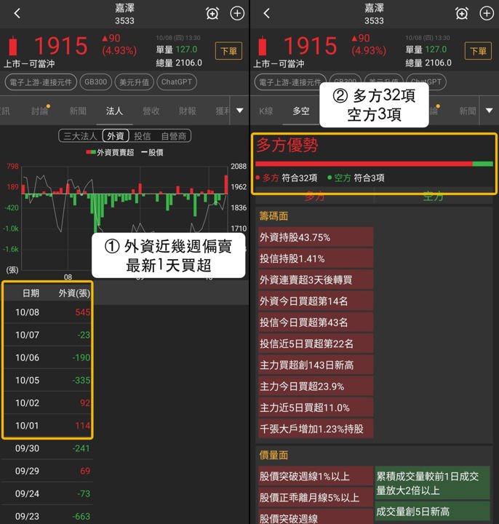Open the 新聞 tab on right screen
499x524 pixels.
[x=467, y=111]
